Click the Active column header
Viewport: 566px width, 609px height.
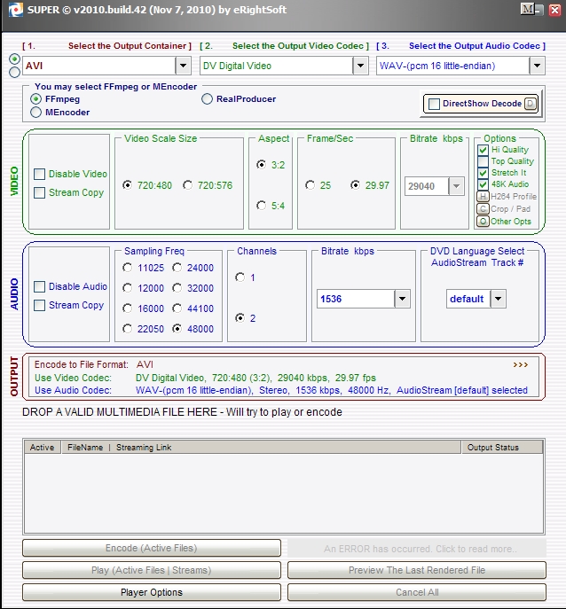[x=43, y=448]
